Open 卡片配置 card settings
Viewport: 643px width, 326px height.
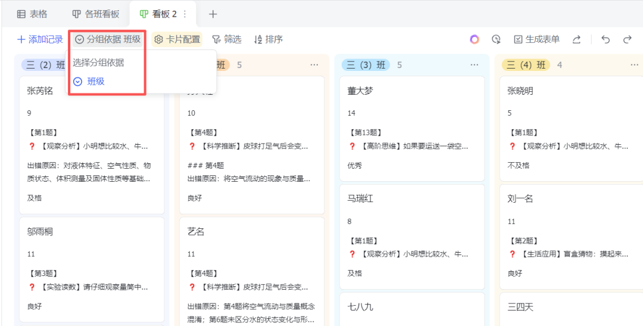point(177,39)
